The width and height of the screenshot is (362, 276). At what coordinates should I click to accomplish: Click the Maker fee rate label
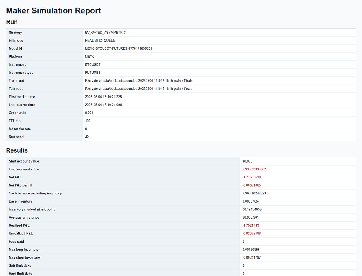coord(20,129)
